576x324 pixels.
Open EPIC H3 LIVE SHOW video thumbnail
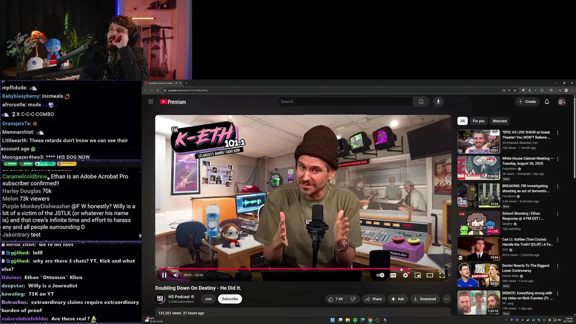[x=479, y=142]
